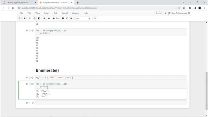
Task: Click output line (1, 'Armut')
Action: pyautogui.click(x=43, y=94)
